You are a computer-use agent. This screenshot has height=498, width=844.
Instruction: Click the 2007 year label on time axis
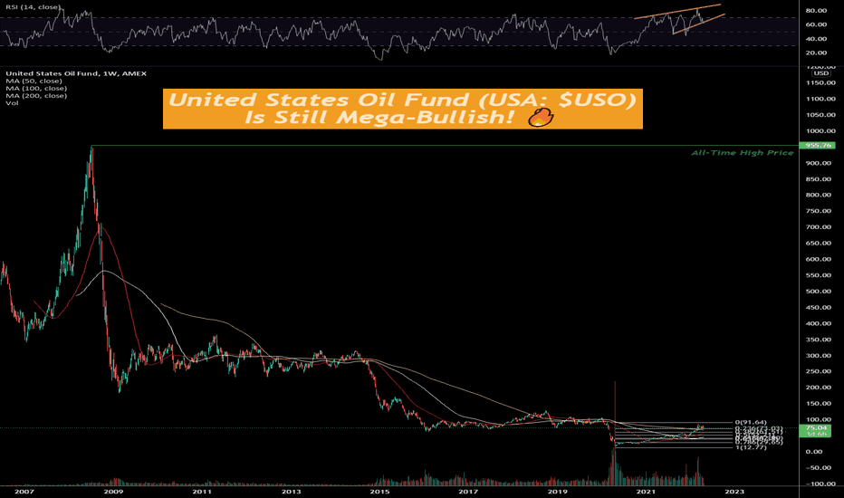[x=24, y=492]
